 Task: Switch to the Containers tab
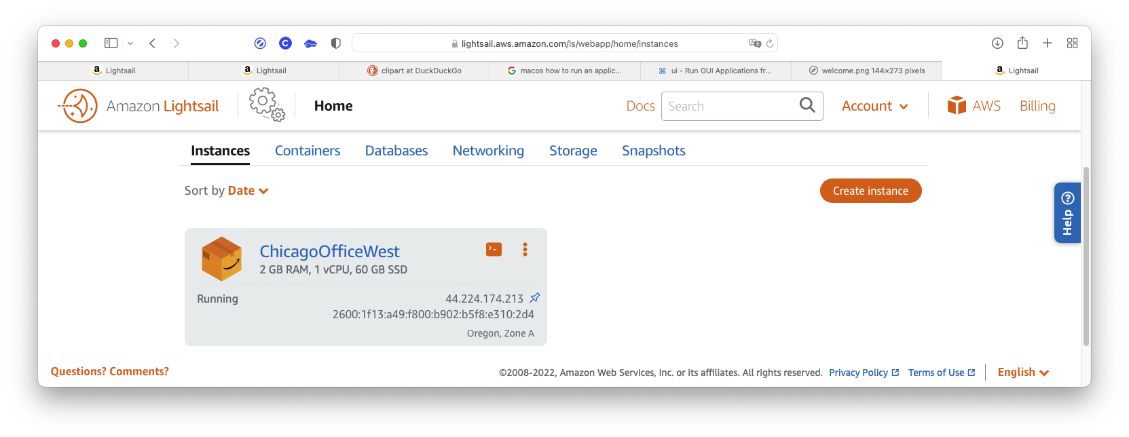pos(308,151)
